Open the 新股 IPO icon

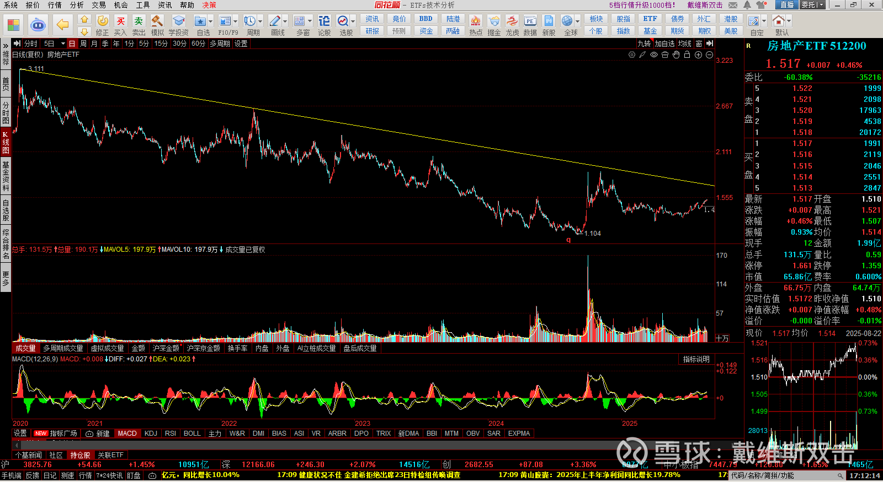(x=549, y=21)
